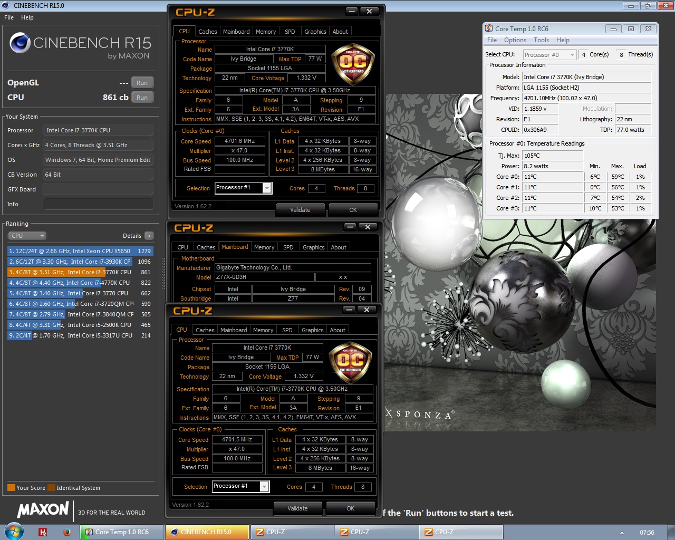This screenshot has height=540, width=675.
Task: Click the Core Temp title bar icon
Action: point(489,28)
